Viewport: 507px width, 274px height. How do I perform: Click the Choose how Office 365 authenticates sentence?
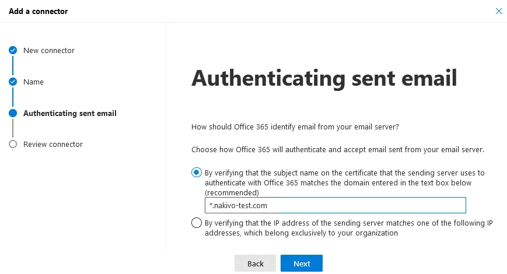point(338,150)
